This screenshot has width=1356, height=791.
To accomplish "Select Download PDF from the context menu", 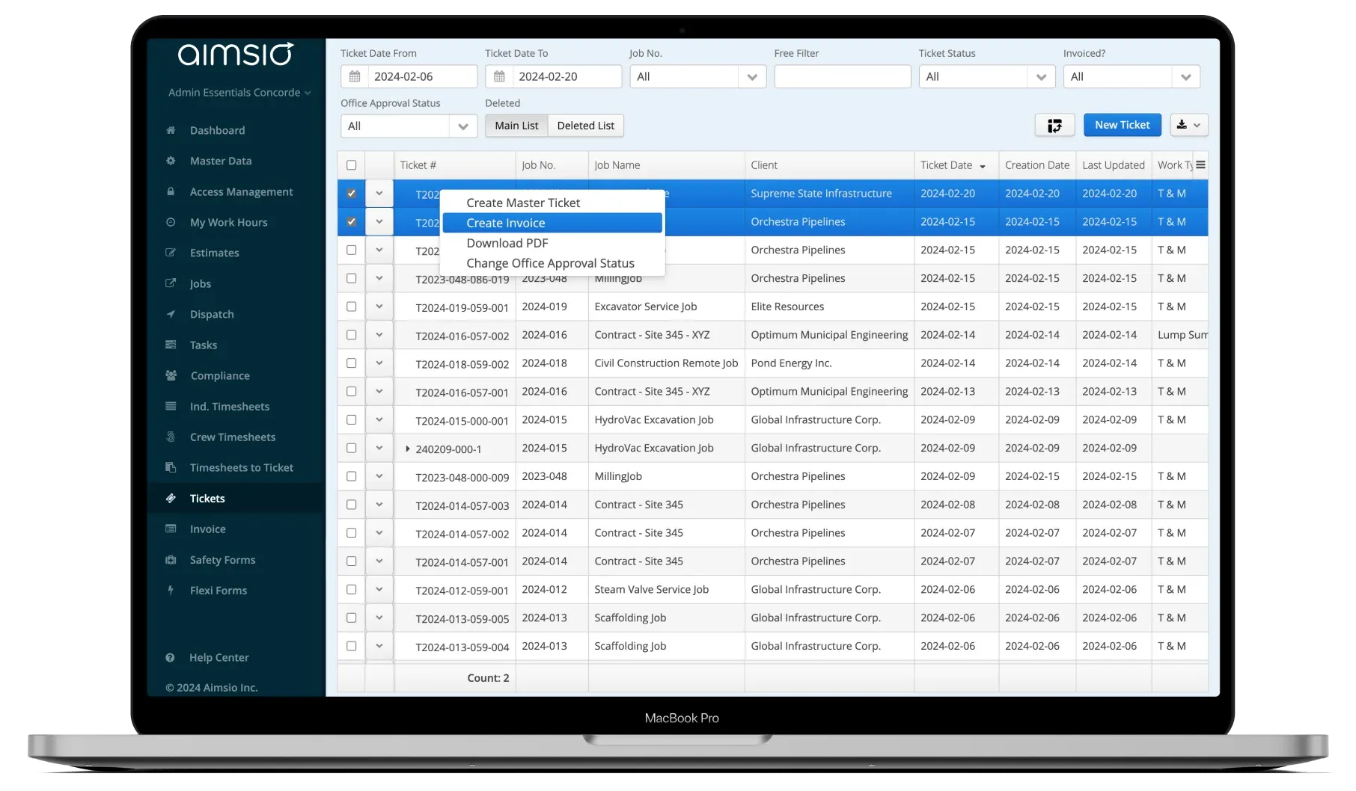I will (507, 242).
